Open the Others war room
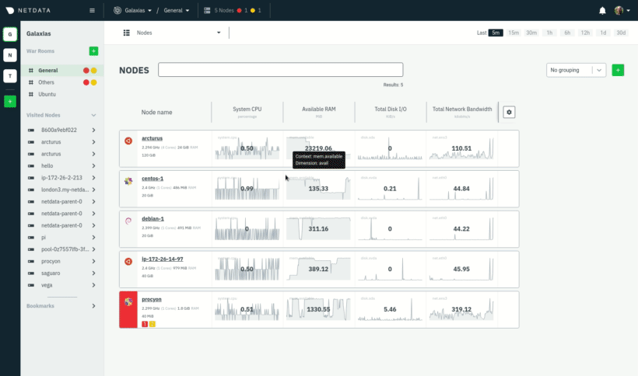Viewport: 638px width, 376px height. pyautogui.click(x=61, y=82)
